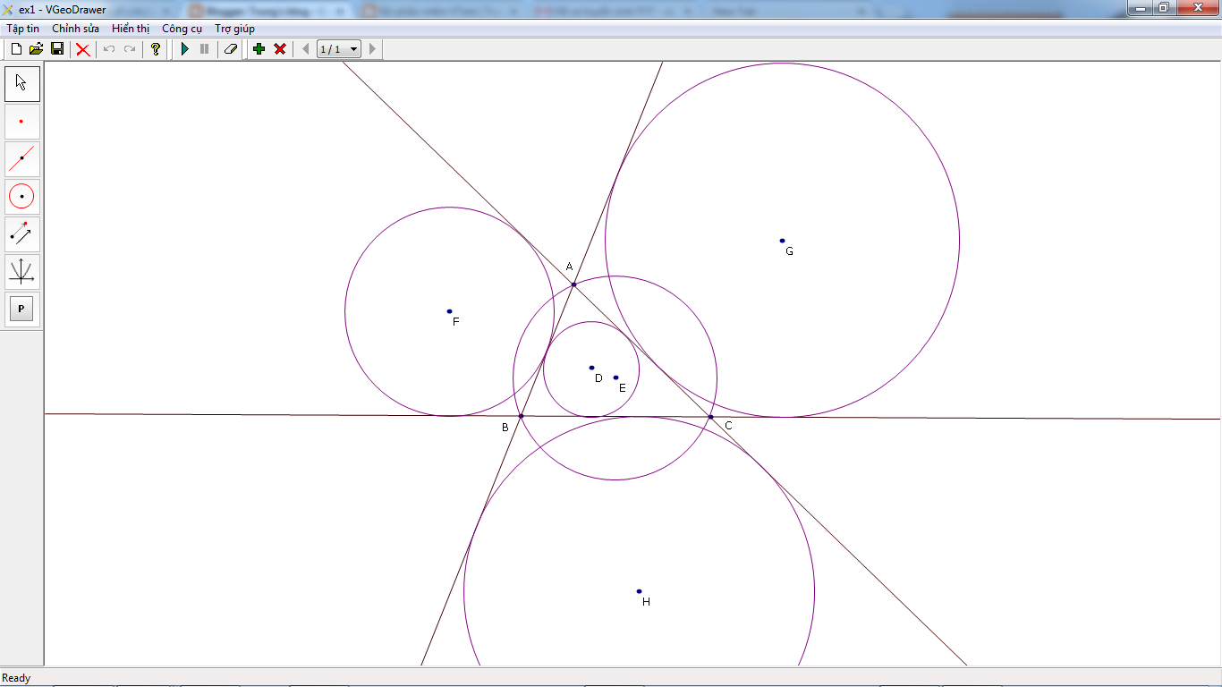This screenshot has width=1222, height=687.
Task: Open a saved drawing file
Action: (x=36, y=49)
